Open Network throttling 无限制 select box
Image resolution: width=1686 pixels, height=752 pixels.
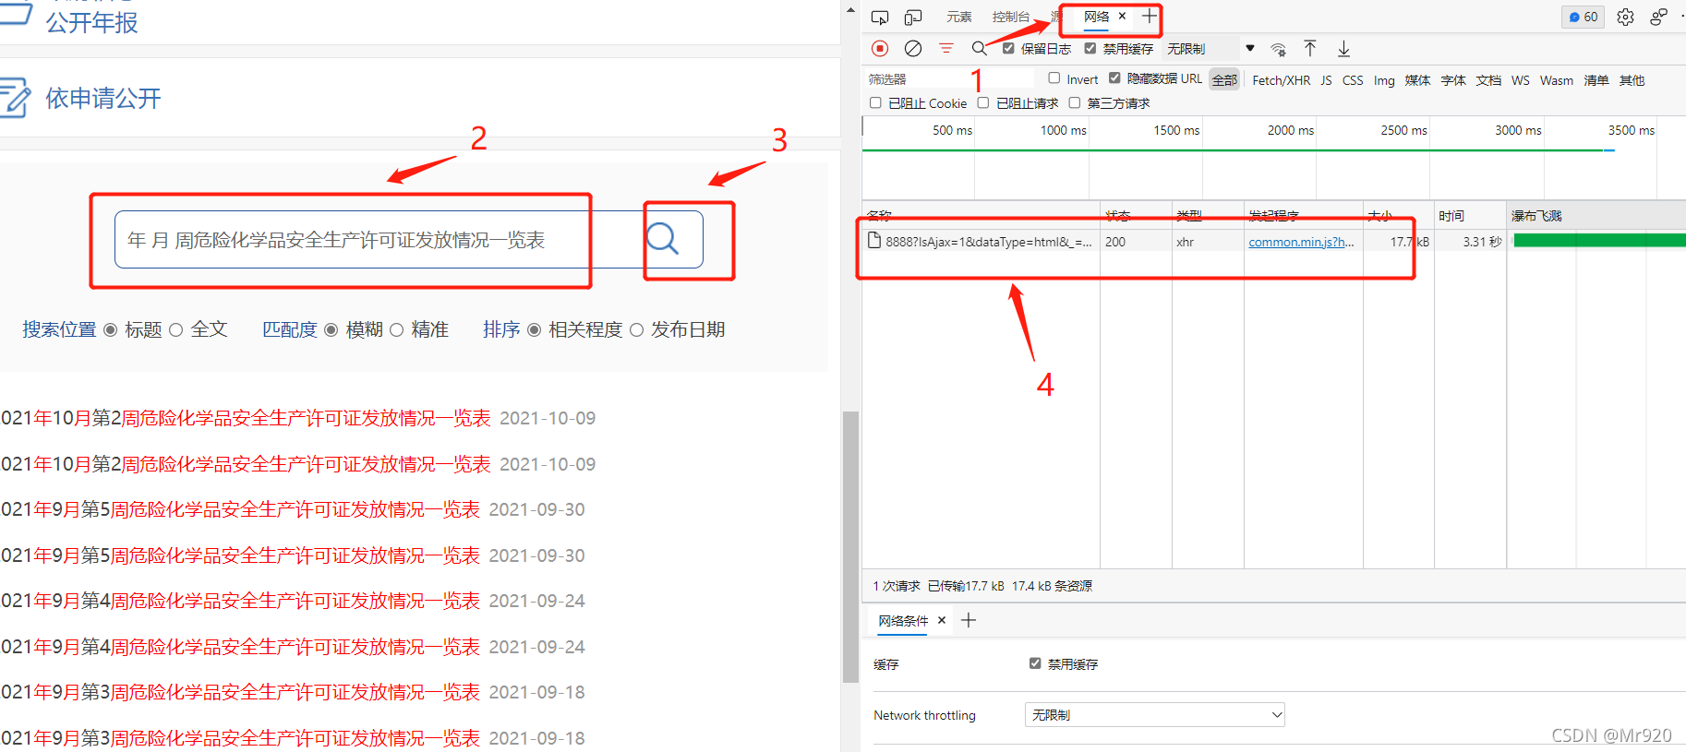coord(1155,715)
